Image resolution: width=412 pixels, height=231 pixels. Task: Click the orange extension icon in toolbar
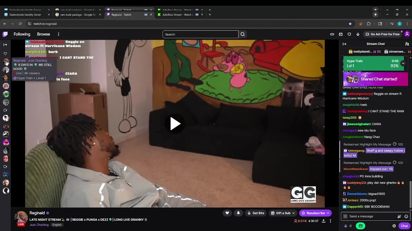click(361, 24)
